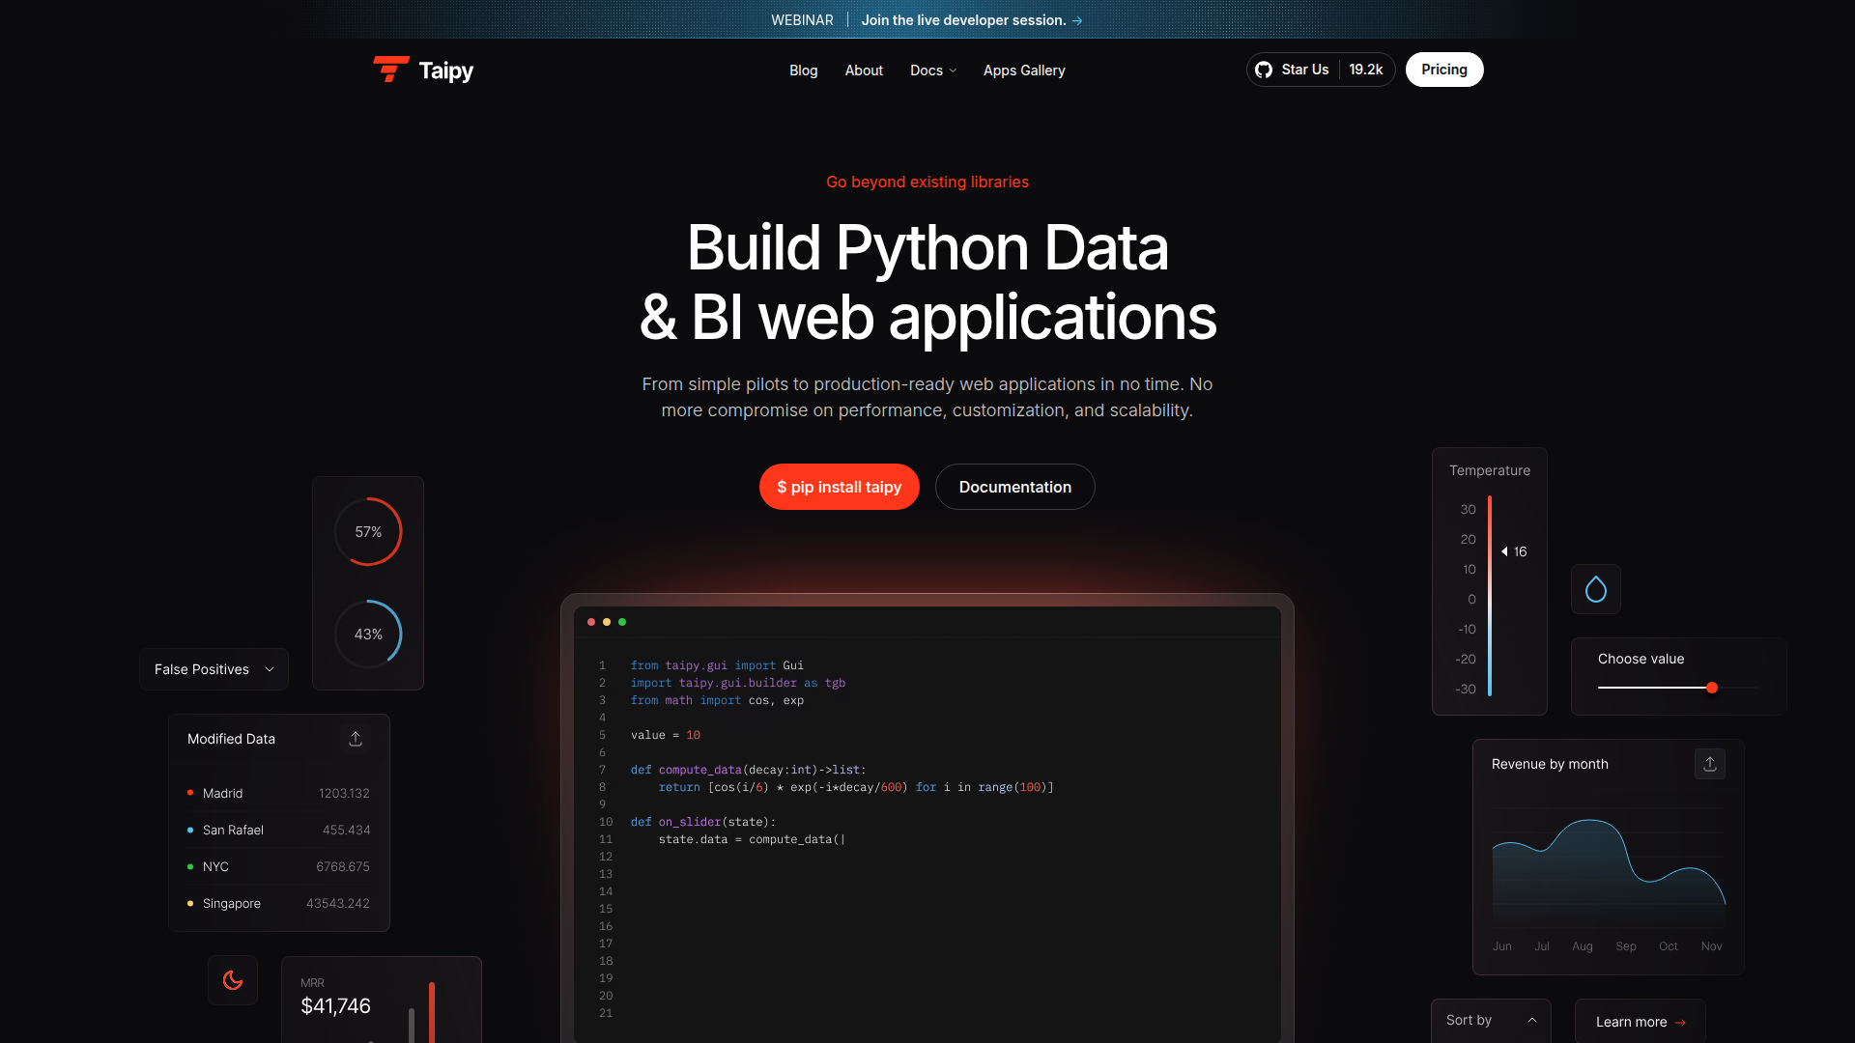The width and height of the screenshot is (1855, 1043).
Task: Go to the About page
Action: coord(864,70)
